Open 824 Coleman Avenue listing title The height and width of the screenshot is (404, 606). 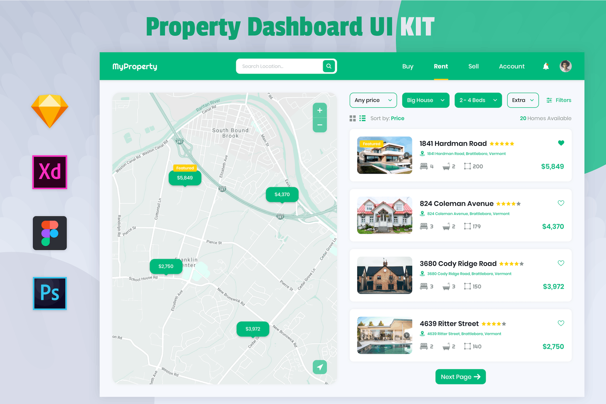tap(457, 204)
